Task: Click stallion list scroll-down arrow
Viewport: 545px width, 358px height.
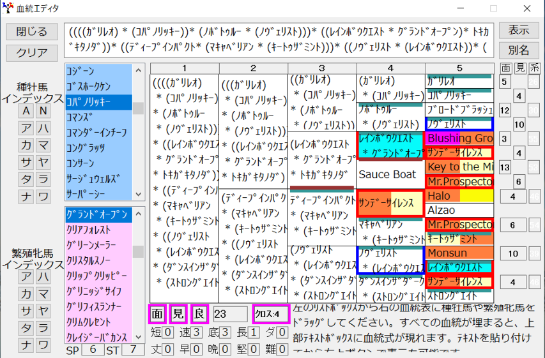Action: [x=139, y=194]
